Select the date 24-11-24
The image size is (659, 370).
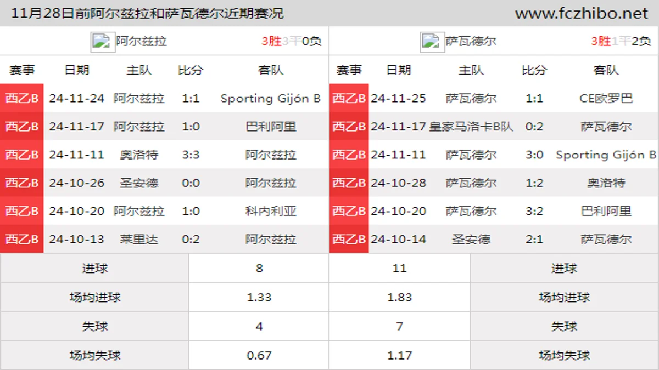[76, 99]
